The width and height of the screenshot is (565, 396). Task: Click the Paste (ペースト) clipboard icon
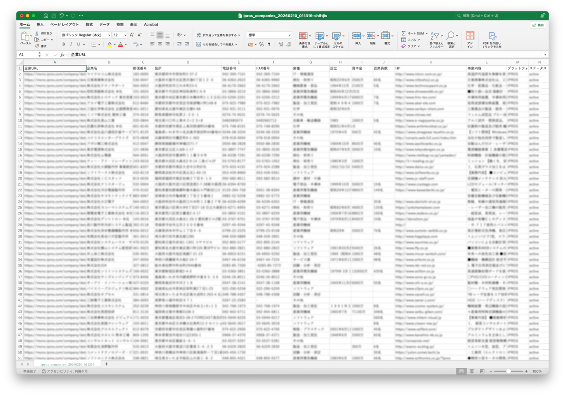26,36
